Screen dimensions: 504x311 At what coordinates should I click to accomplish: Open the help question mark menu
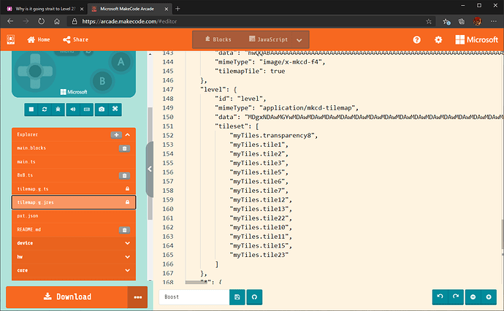pos(417,40)
